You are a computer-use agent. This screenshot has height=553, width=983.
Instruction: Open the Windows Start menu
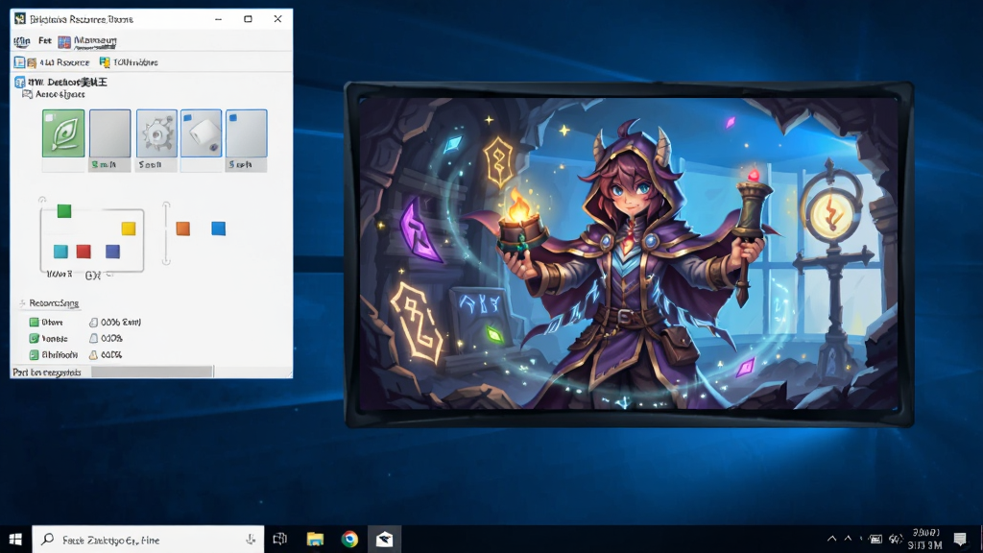click(15, 540)
